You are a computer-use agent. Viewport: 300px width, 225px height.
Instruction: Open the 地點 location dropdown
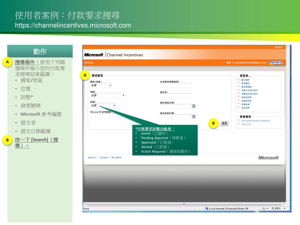108,95
